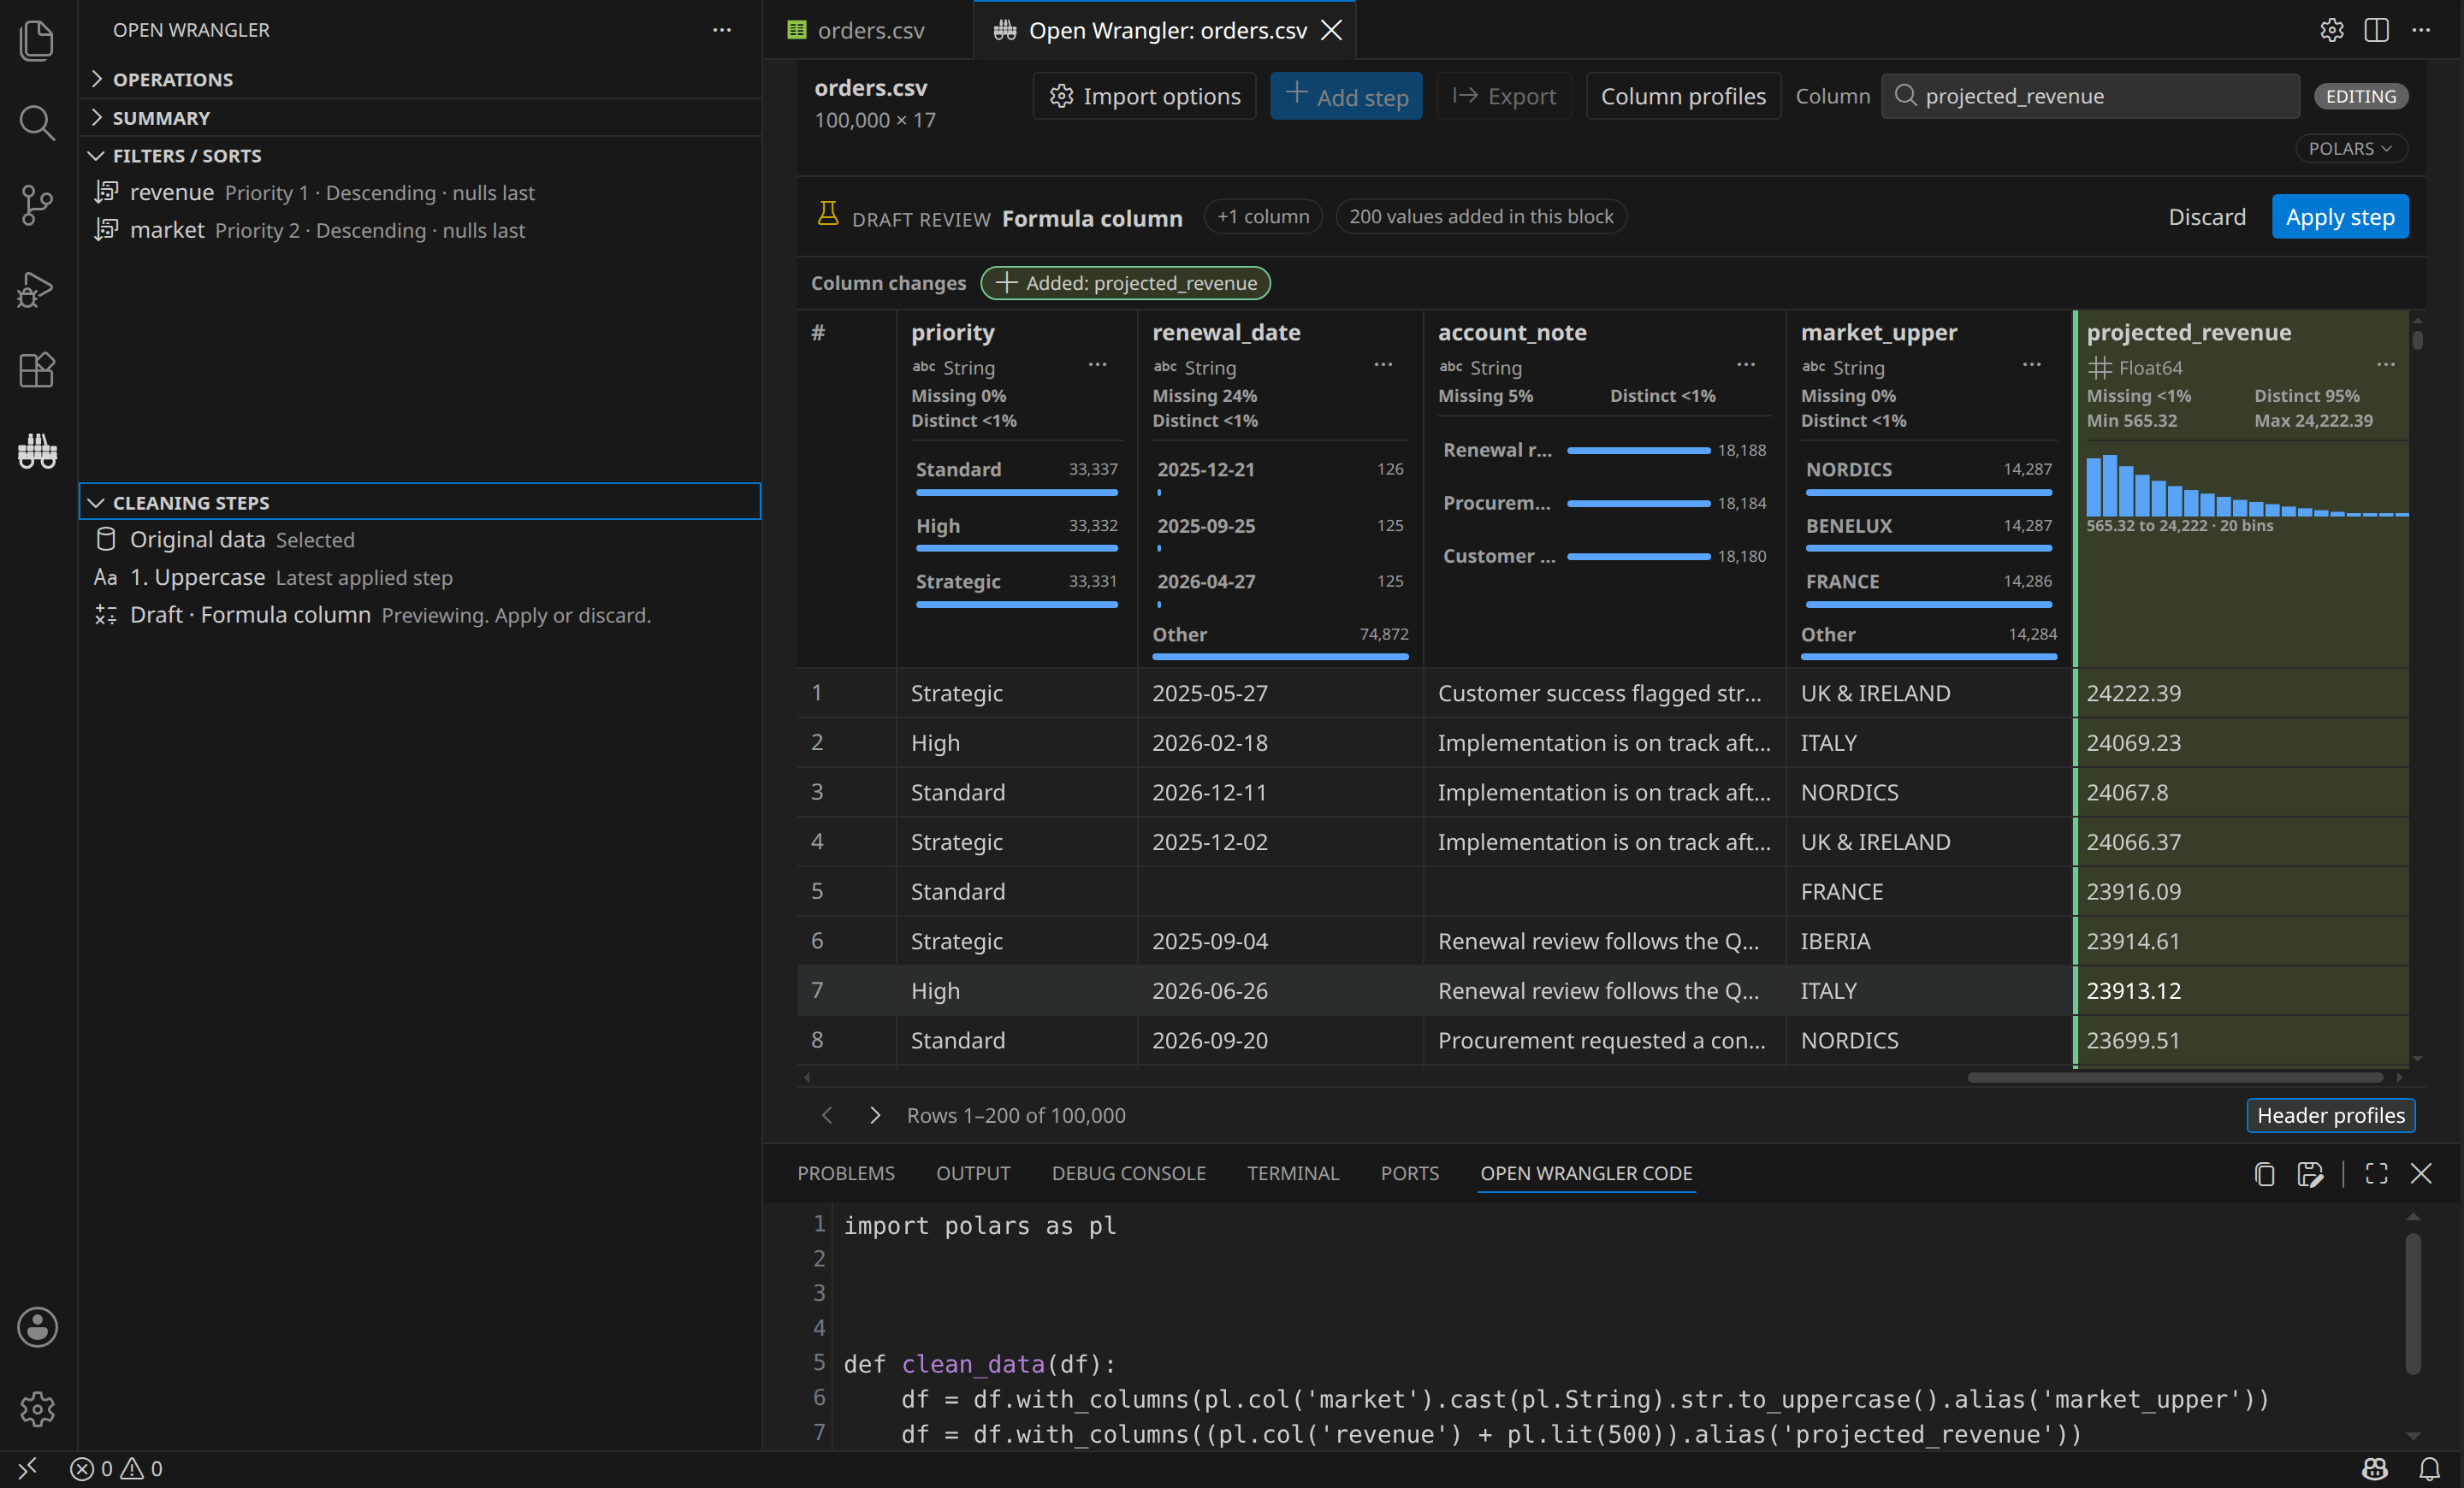Open editor more actions ellipsis

point(2421,30)
